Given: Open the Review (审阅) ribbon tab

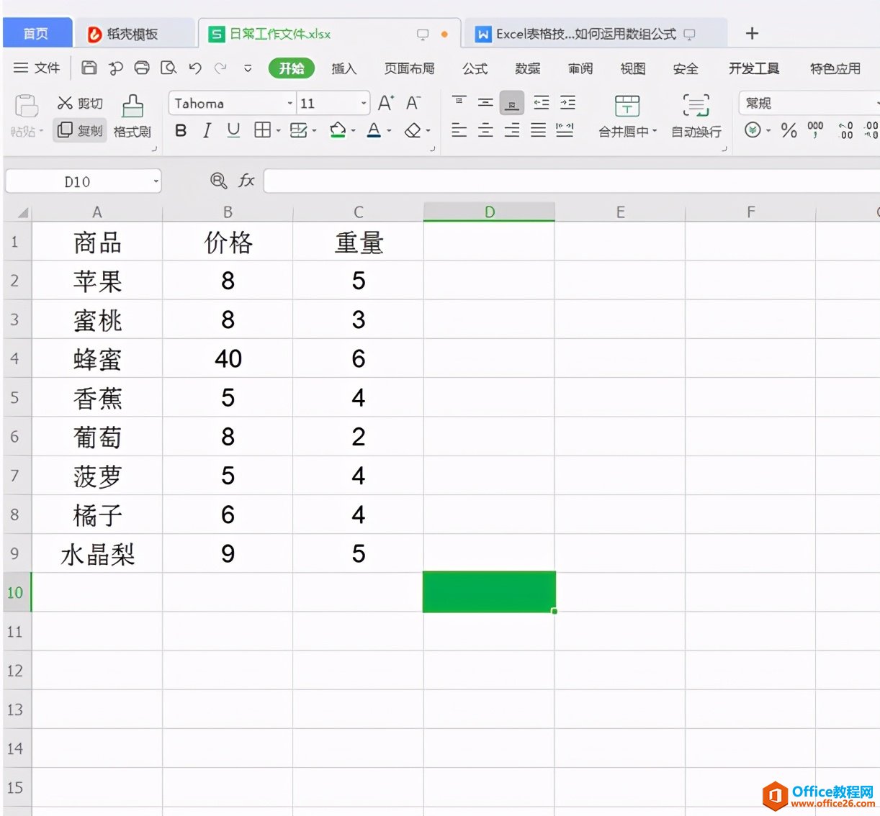Looking at the screenshot, I should [x=580, y=68].
